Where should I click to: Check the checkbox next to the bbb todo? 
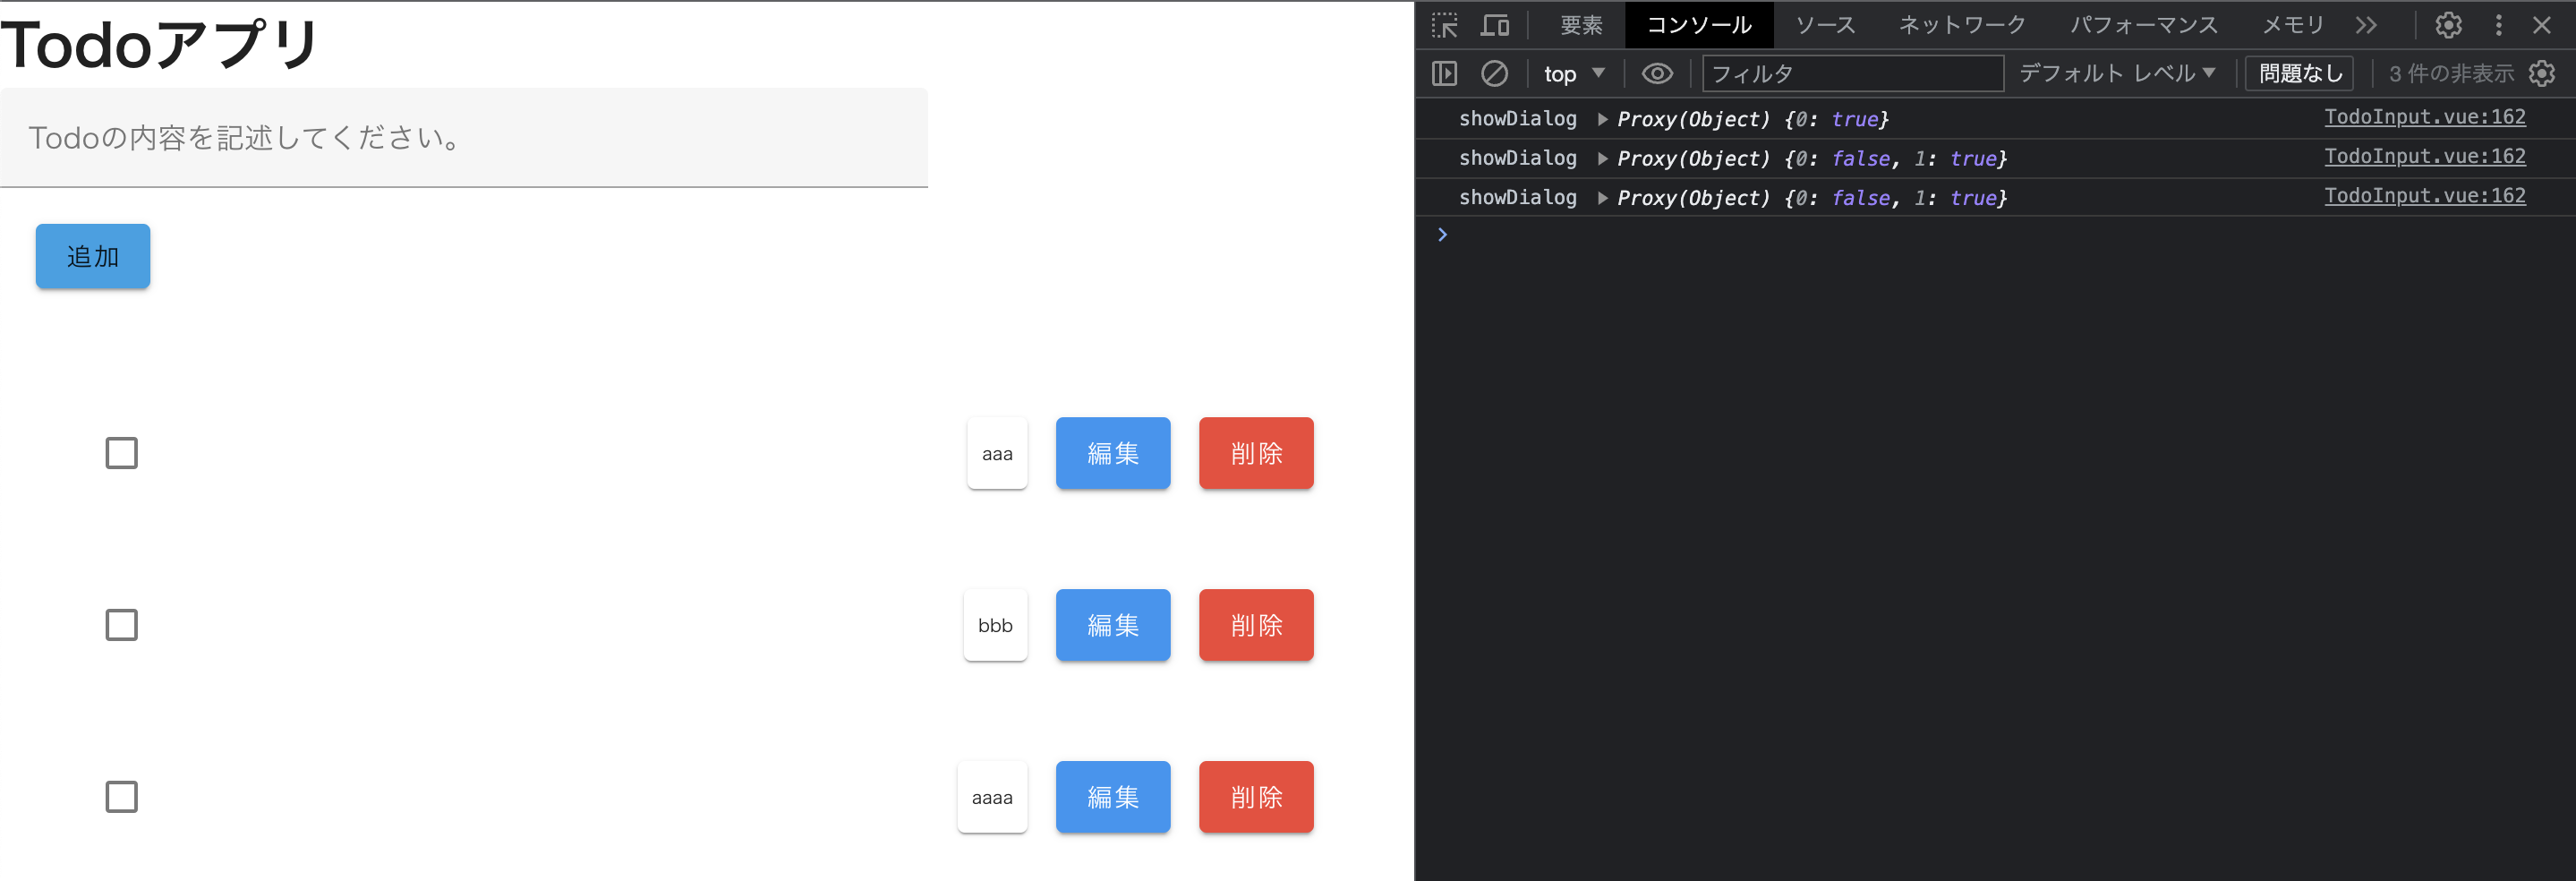point(121,625)
